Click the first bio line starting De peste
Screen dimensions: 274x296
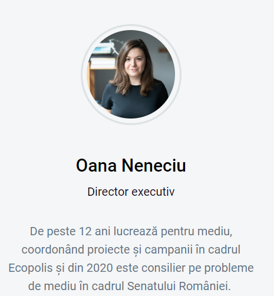click(131, 232)
